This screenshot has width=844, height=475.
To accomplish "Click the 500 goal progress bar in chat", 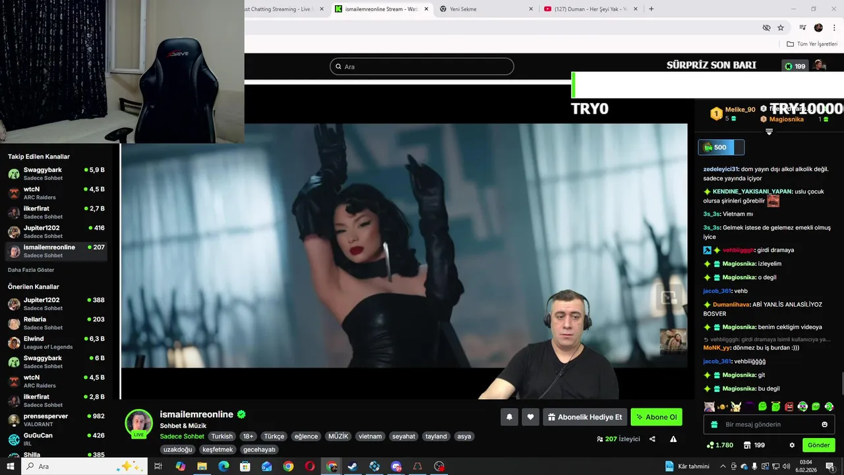I will point(721,147).
